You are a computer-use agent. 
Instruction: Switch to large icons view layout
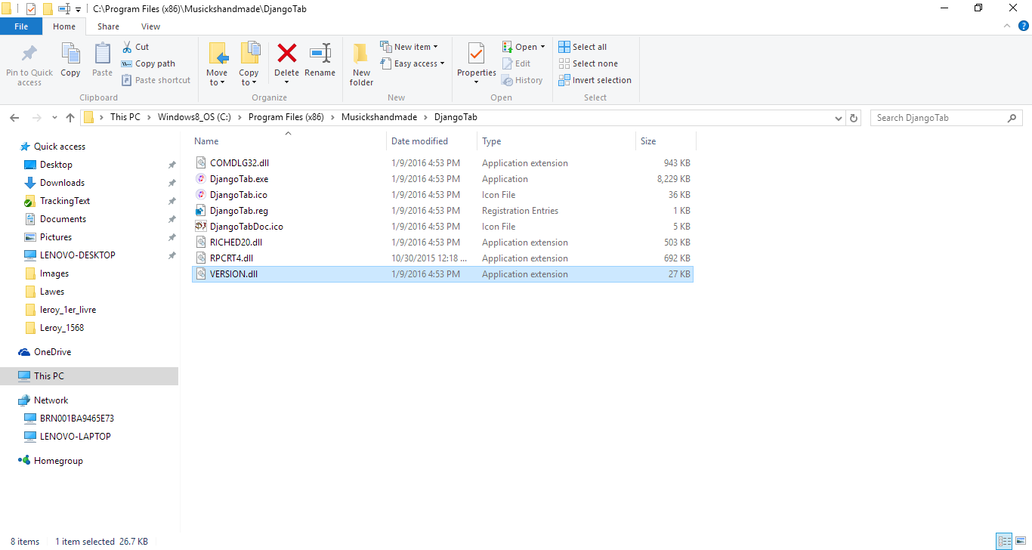coord(1021,541)
